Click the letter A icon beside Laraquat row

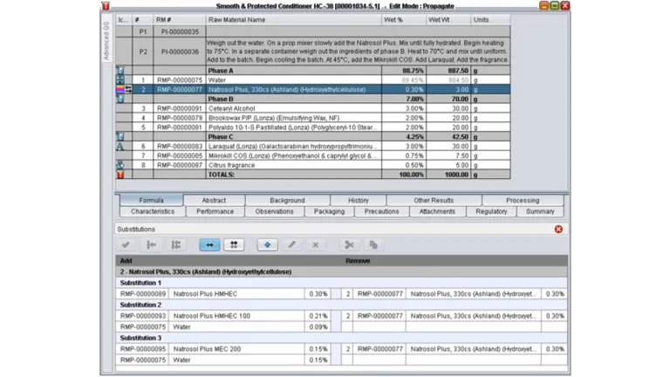pyautogui.click(x=120, y=146)
